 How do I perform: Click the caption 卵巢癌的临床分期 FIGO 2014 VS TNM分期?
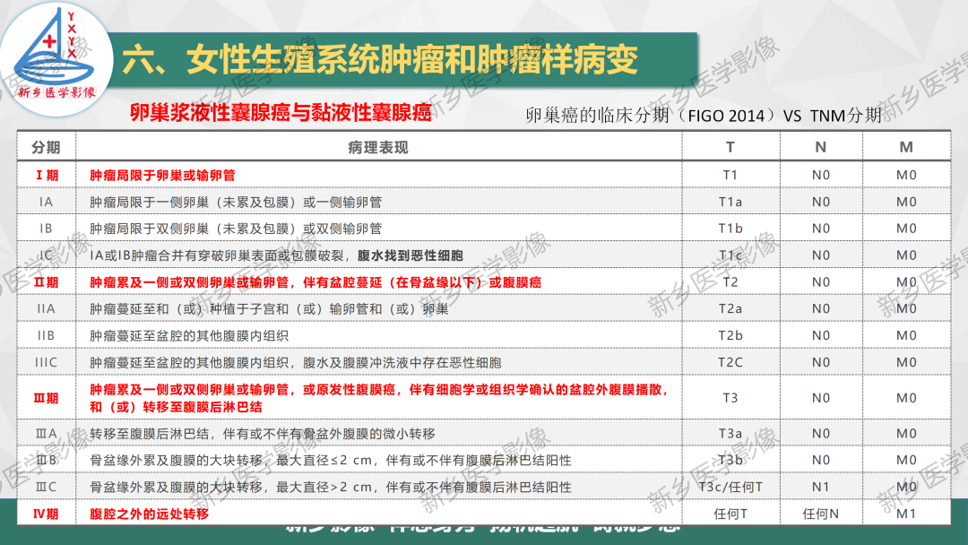click(x=704, y=116)
